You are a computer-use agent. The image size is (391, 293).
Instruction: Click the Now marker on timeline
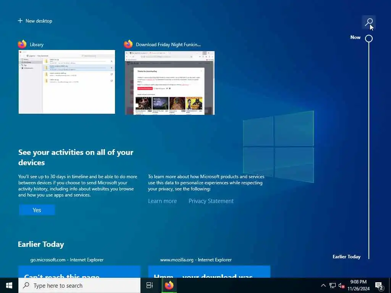coord(369,39)
